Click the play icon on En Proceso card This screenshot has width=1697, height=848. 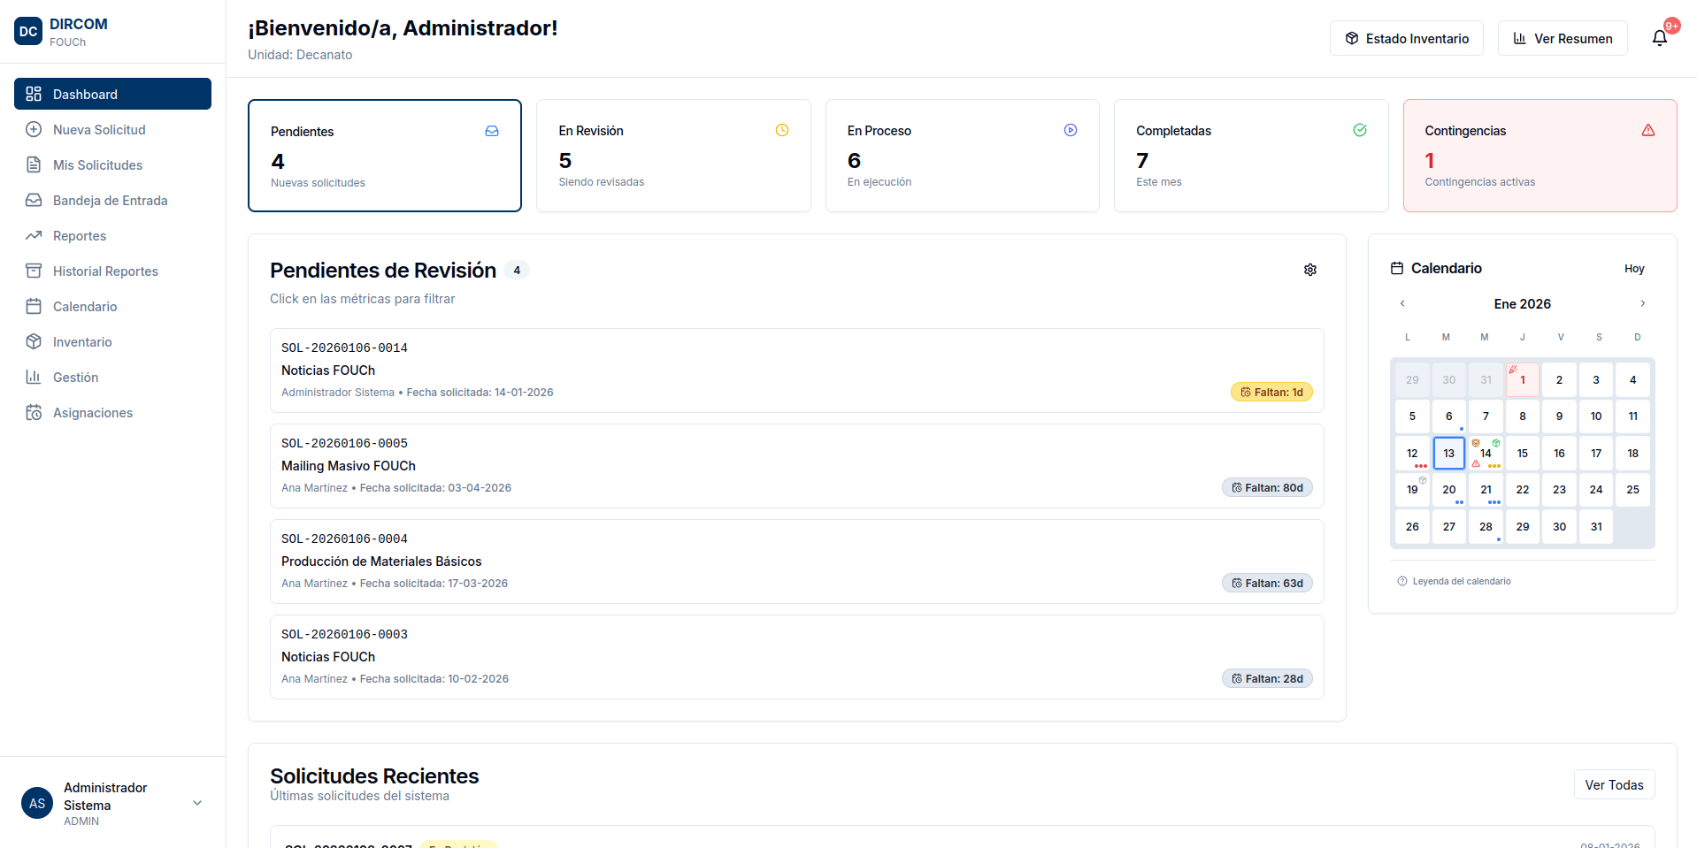(1071, 130)
